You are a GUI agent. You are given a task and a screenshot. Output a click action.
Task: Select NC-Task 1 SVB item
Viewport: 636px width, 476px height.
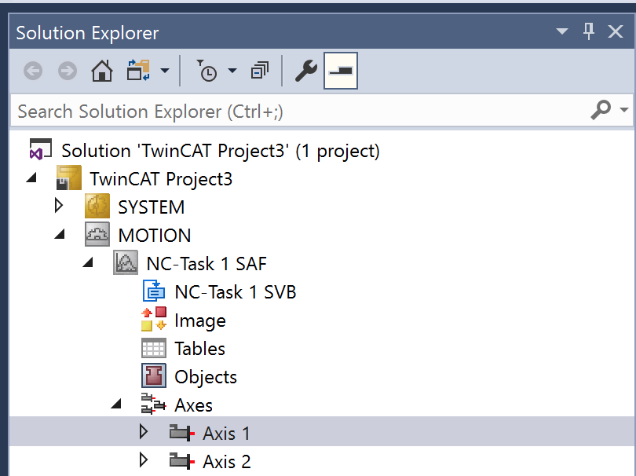click(236, 292)
